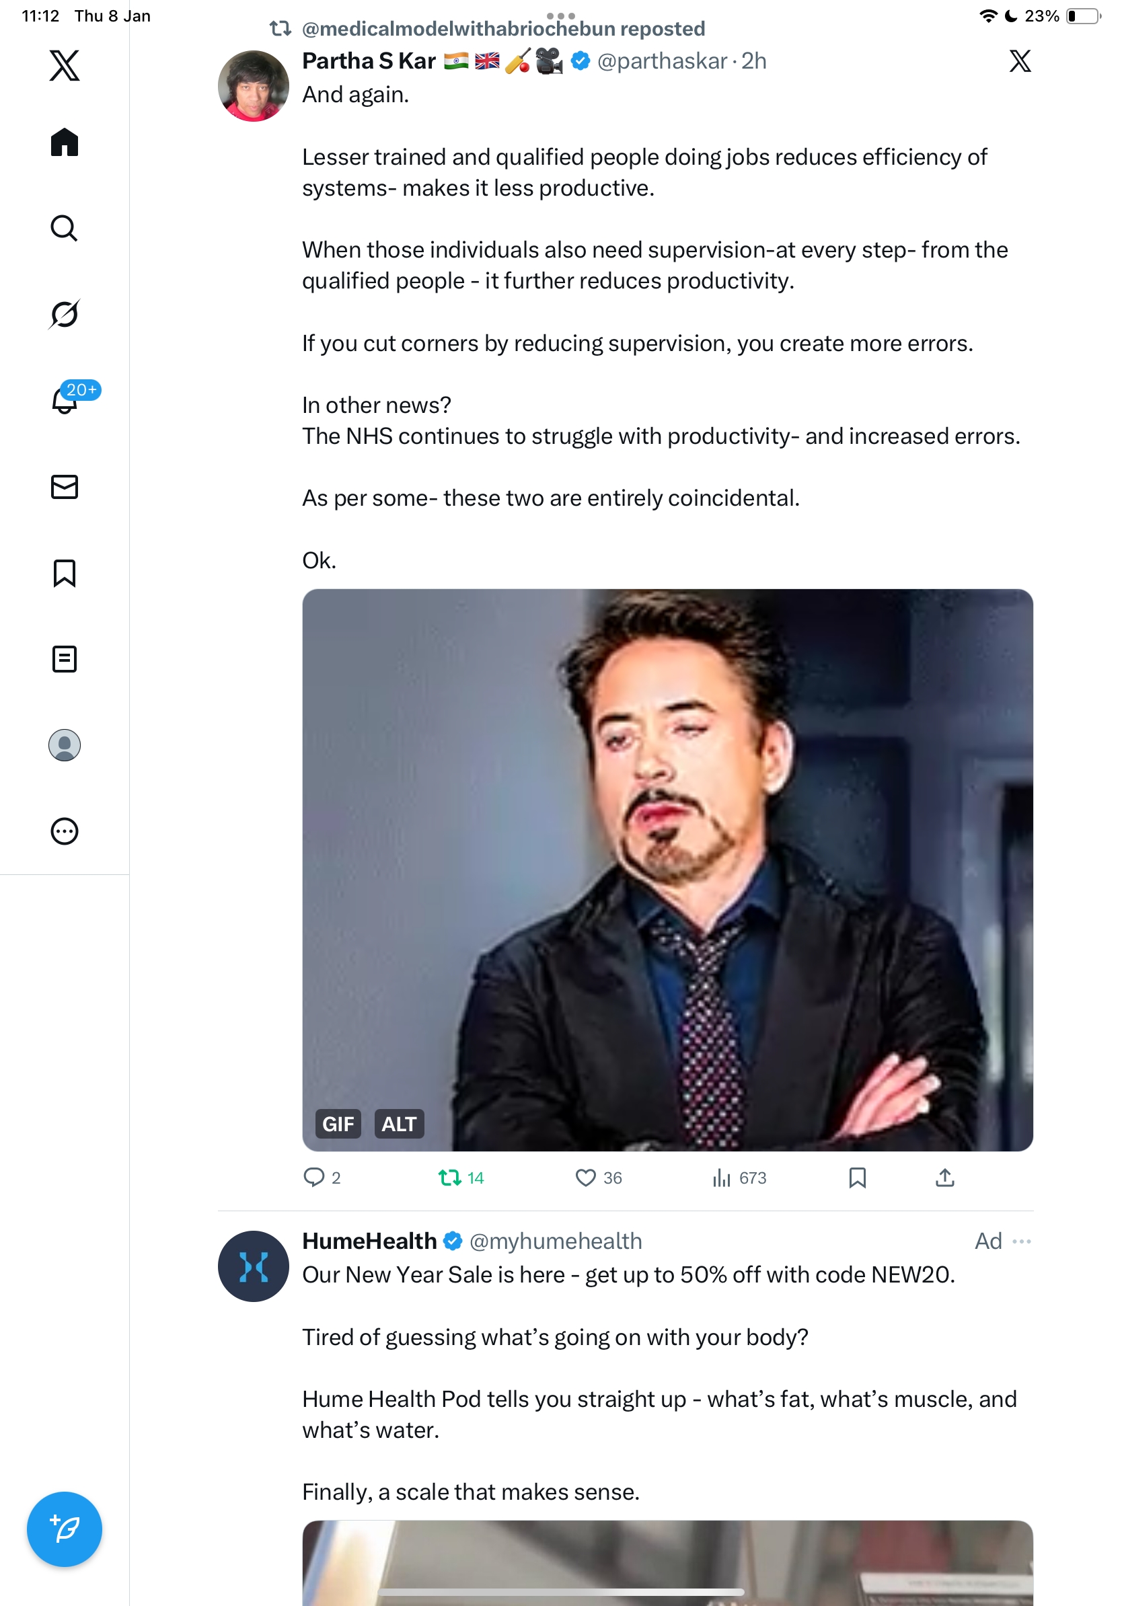Viewport: 1122px width, 1606px height.
Task: Open the Home feed icon
Action: 65,142
